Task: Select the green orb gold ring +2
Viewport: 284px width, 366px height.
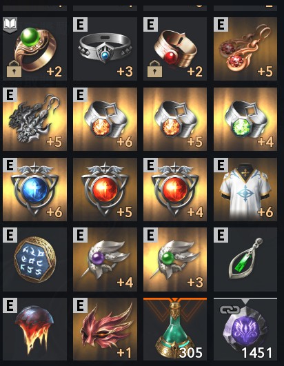Action: pos(34,49)
